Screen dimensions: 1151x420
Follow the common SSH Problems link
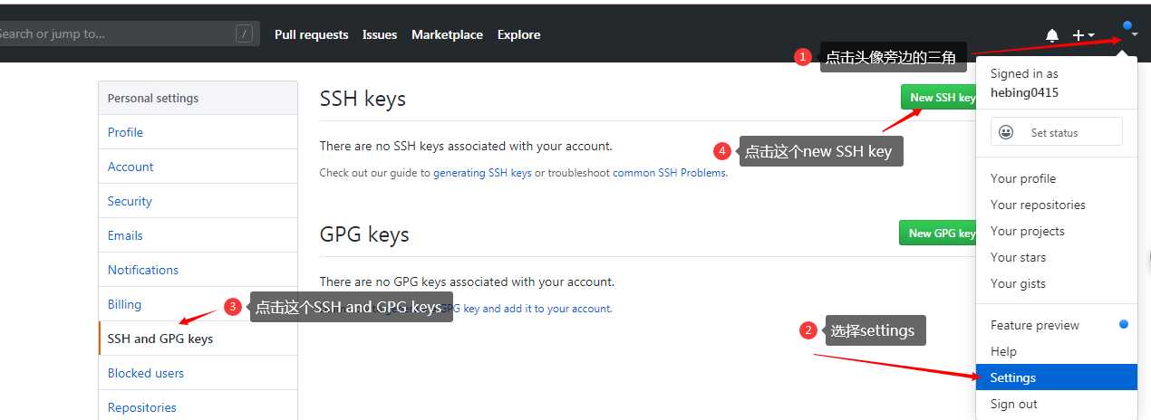click(x=670, y=173)
